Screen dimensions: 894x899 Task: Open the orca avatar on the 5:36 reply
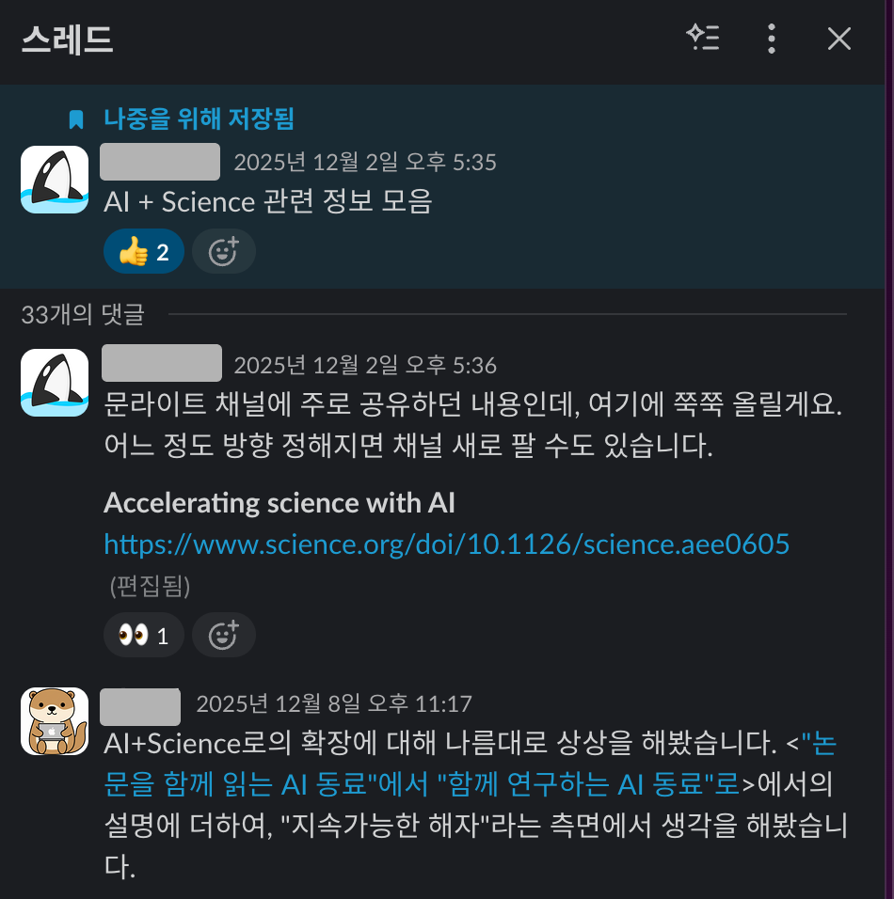point(55,383)
